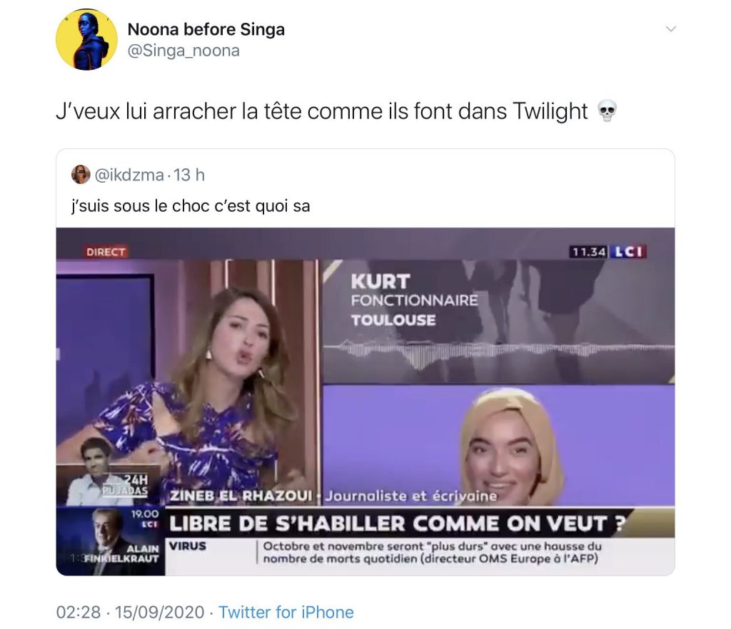Viewport: 731px width, 629px height.
Task: Open Noona before Singa's profile avatar
Action: tap(86, 39)
